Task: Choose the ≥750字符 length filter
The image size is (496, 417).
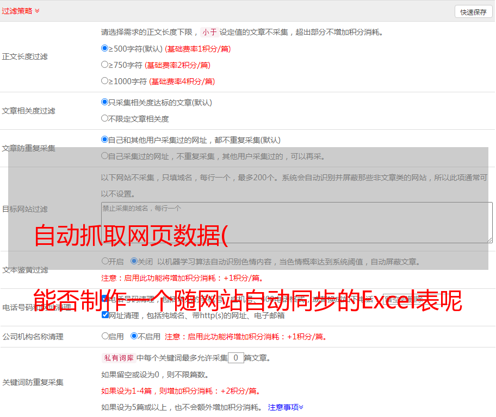Action: click(x=105, y=65)
